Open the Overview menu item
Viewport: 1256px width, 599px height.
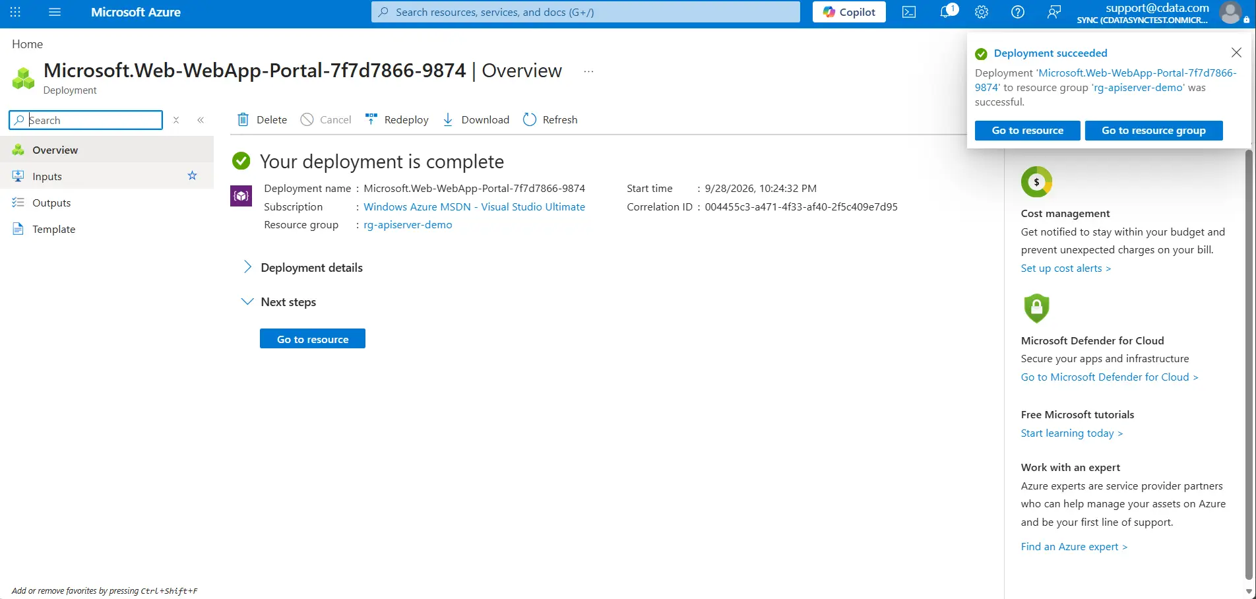(x=107, y=150)
